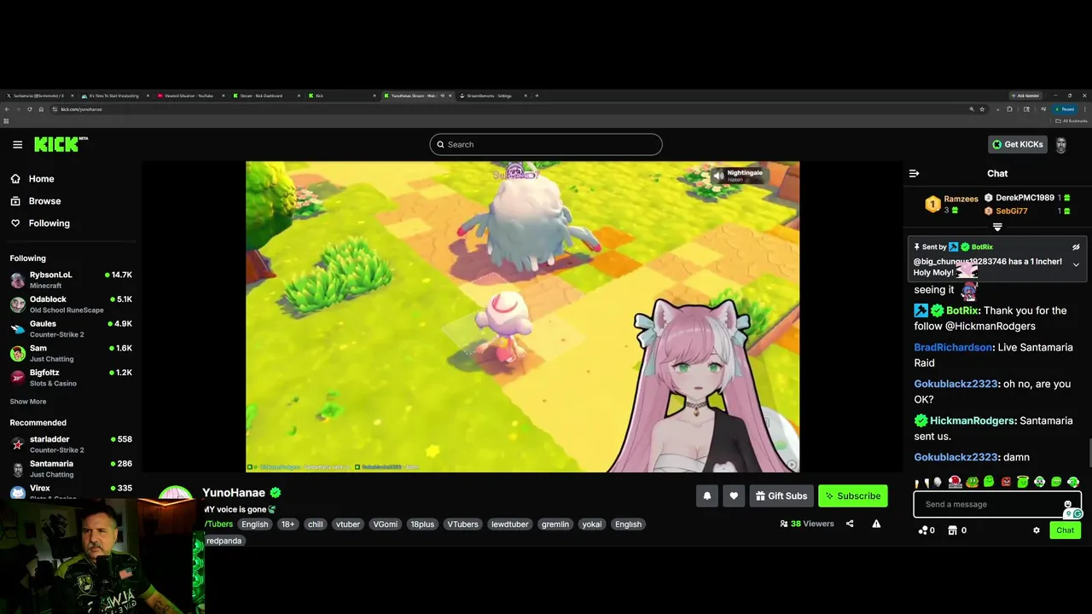Screen dimensions: 1092x614
Task: Open recommended channel starladder
Action: click(x=71, y=444)
